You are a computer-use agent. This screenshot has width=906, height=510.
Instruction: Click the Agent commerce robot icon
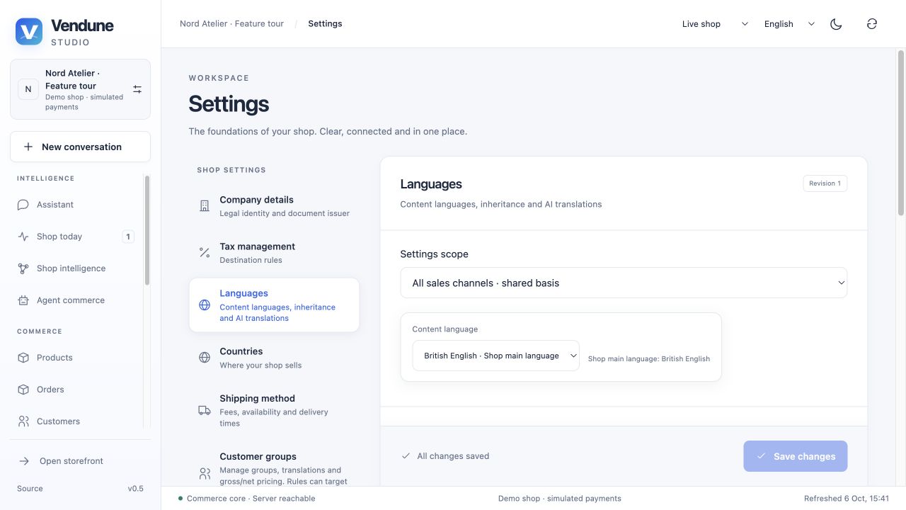click(x=23, y=300)
